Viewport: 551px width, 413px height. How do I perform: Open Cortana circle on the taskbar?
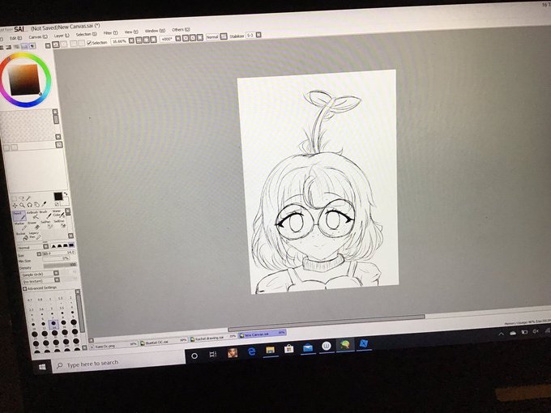pyautogui.click(x=194, y=356)
